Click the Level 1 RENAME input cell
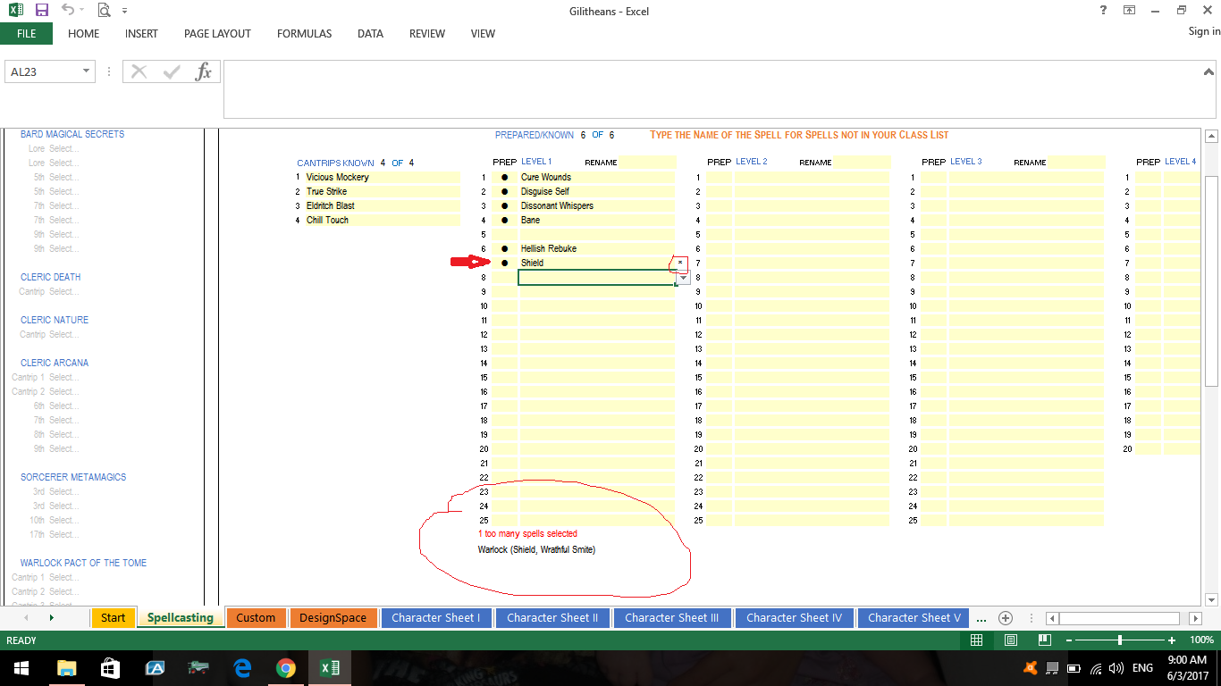 coord(646,162)
